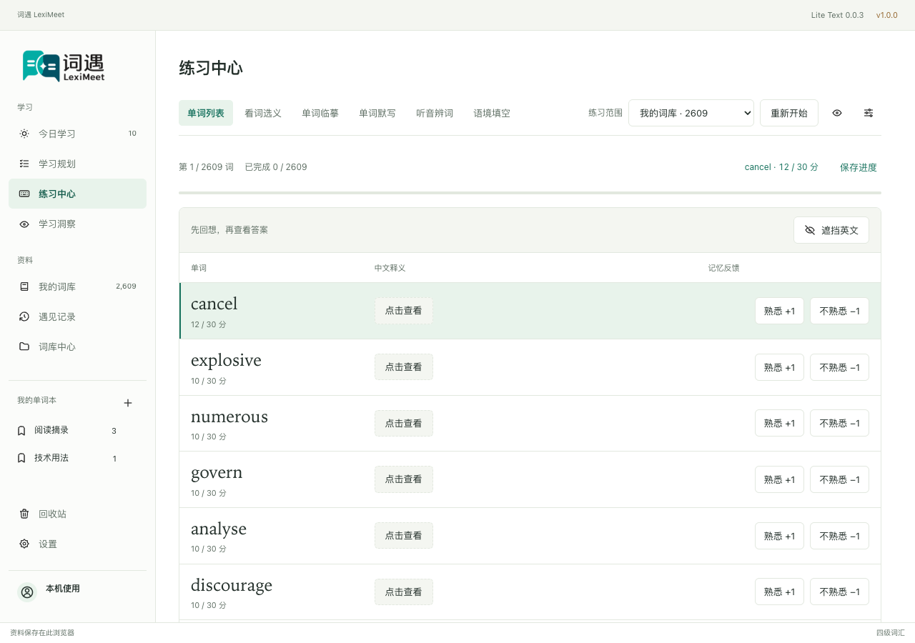Mark explosive as 熟悉 +1

point(779,367)
